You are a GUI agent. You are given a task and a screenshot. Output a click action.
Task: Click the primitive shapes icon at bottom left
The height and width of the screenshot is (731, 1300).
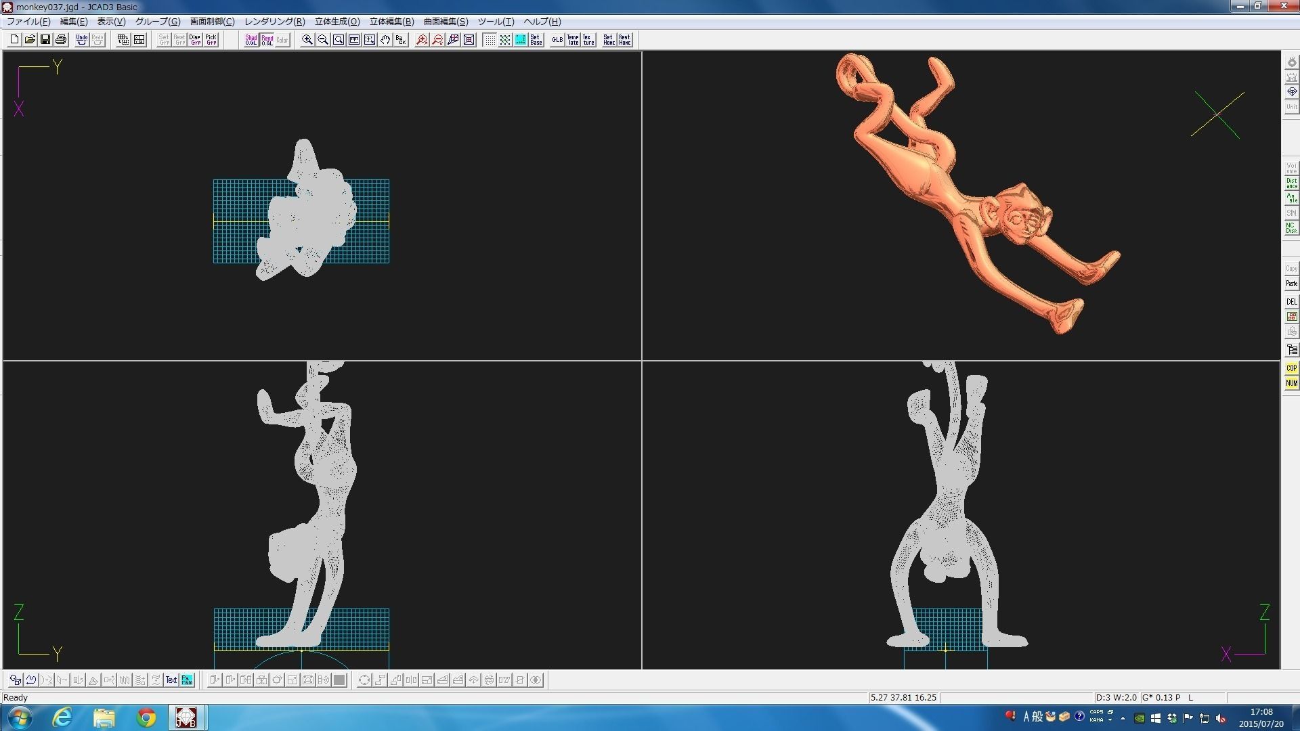[x=15, y=680]
